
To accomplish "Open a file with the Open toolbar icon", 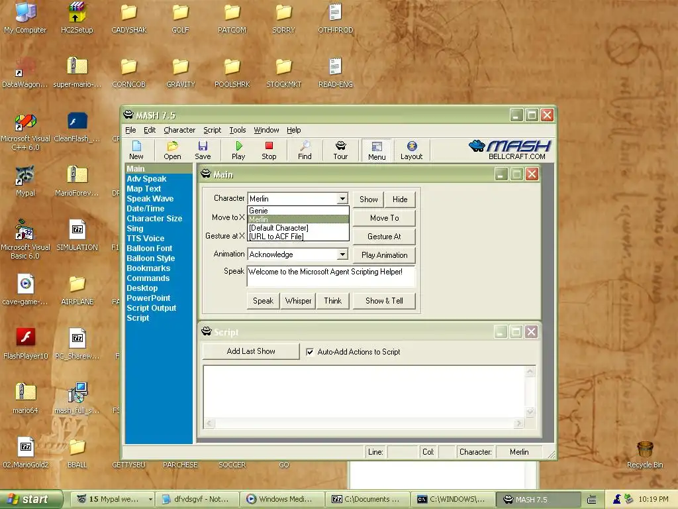I will [x=172, y=150].
